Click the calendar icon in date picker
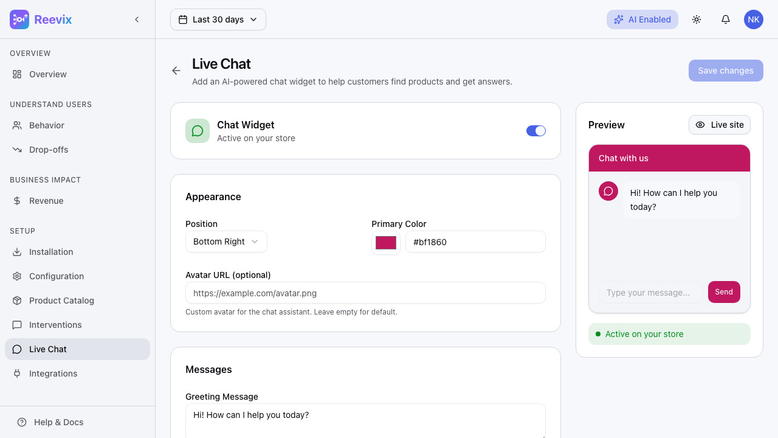This screenshot has height=438, width=778. click(183, 19)
